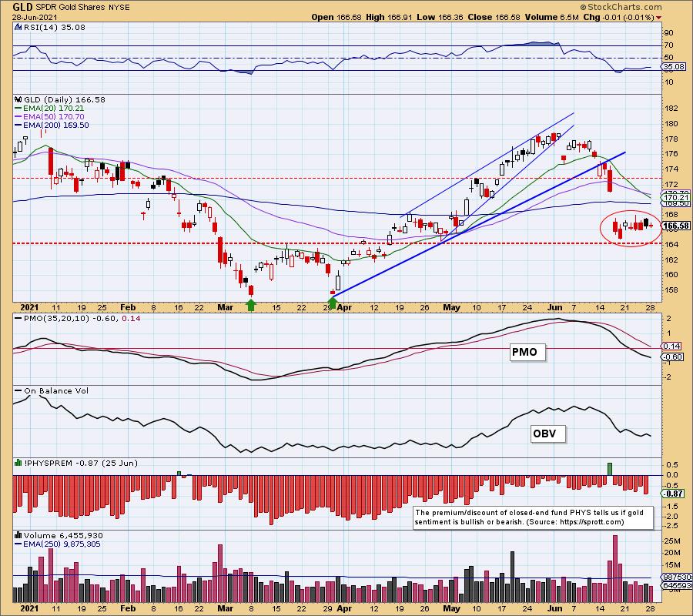Click the 25M label on volume axis
Screen dimensions: 693x616
672,541
